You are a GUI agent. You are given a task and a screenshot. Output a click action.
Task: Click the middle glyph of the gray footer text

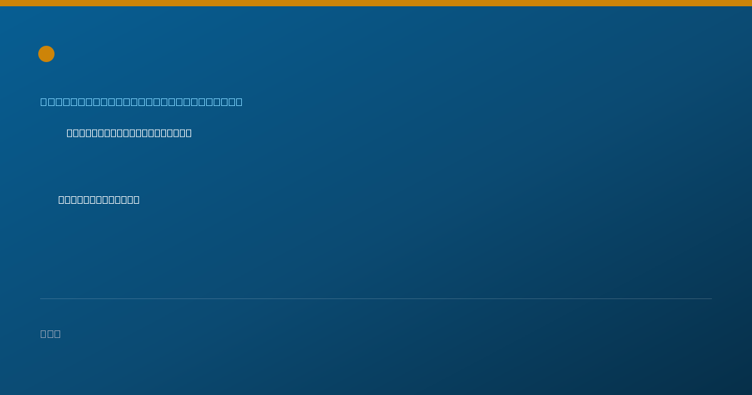click(x=51, y=334)
